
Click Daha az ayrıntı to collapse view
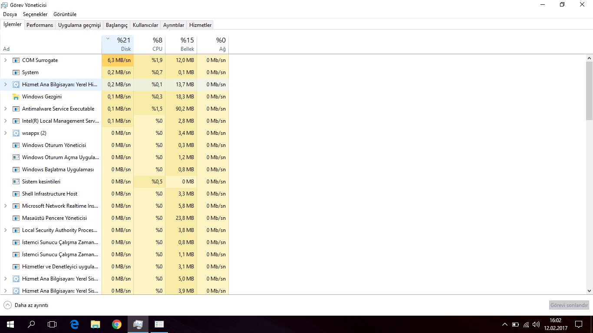point(26,305)
